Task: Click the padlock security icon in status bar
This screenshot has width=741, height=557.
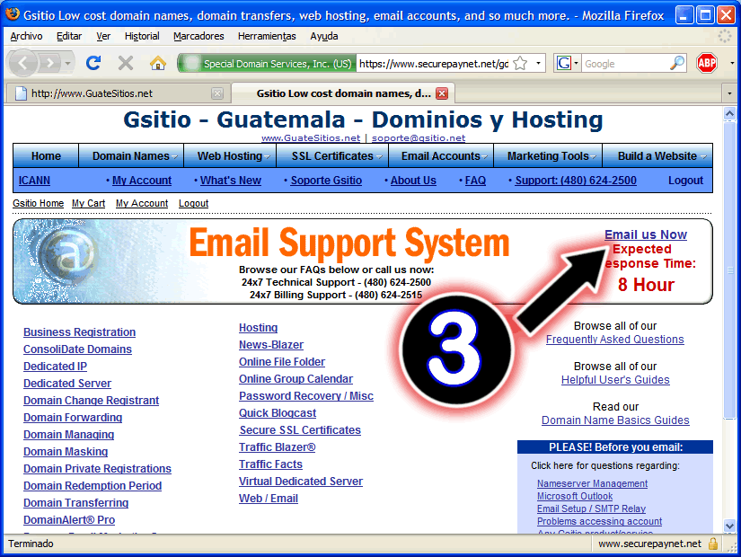Action: 713,544
